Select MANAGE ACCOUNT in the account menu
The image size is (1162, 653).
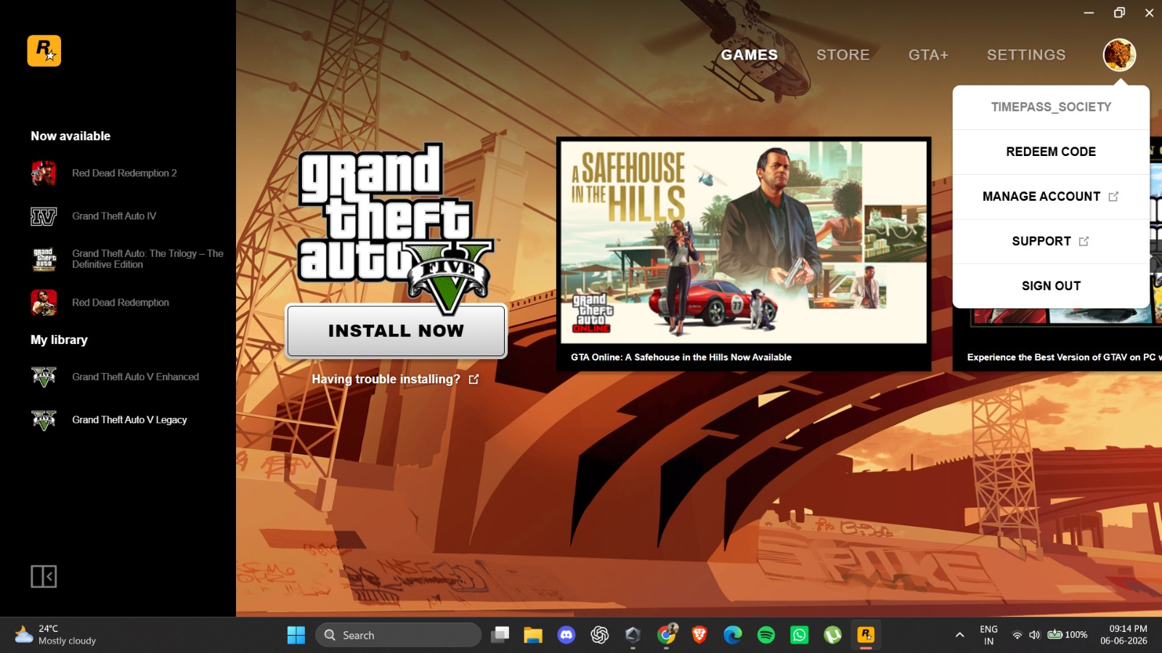coord(1051,197)
